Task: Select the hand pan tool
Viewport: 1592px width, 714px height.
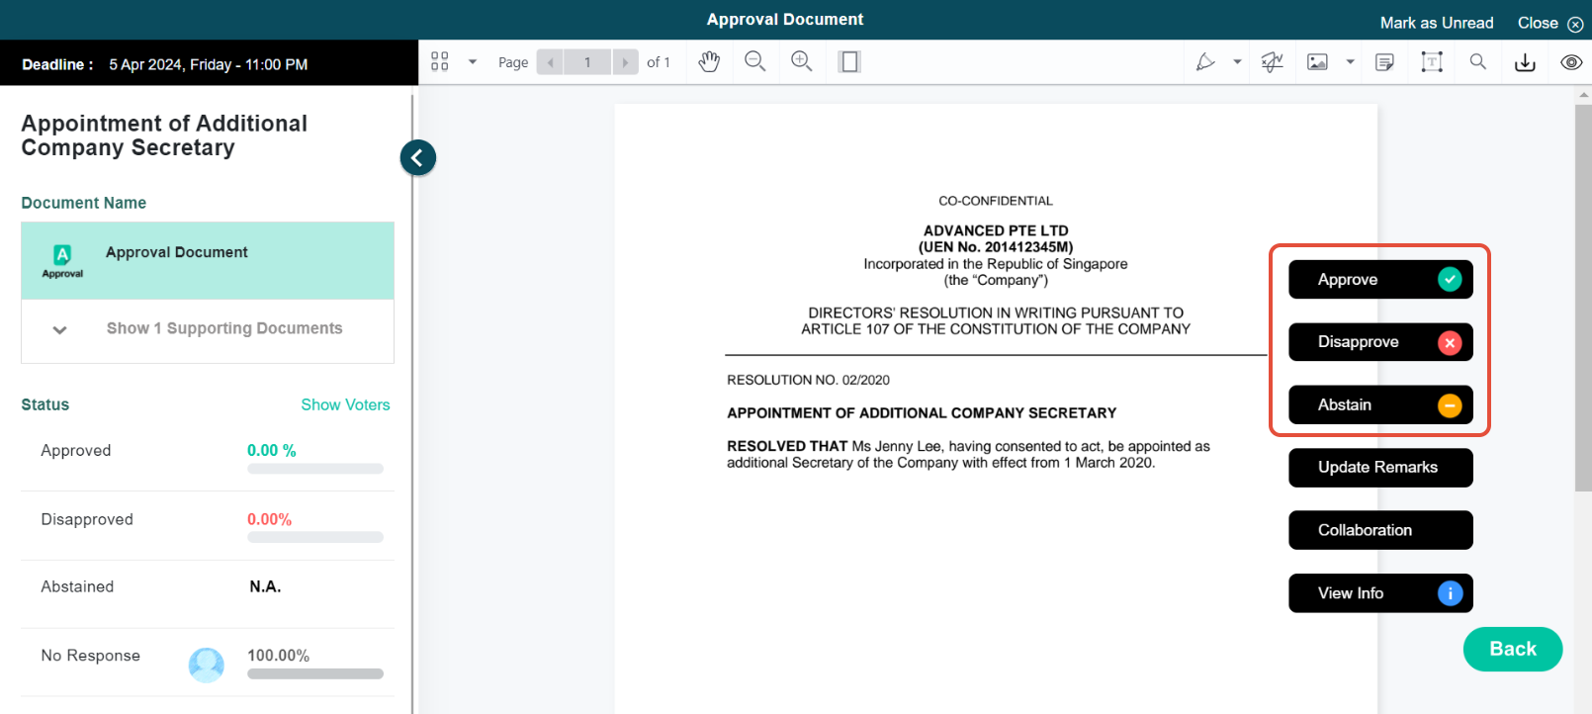Action: click(709, 62)
